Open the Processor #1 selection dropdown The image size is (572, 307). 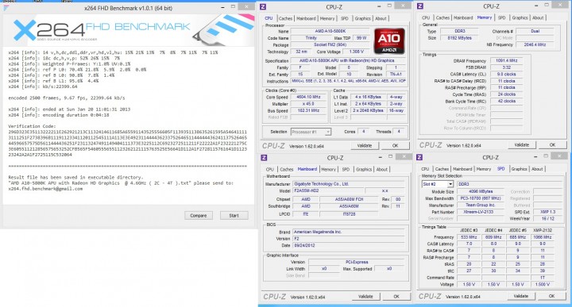coord(311,132)
